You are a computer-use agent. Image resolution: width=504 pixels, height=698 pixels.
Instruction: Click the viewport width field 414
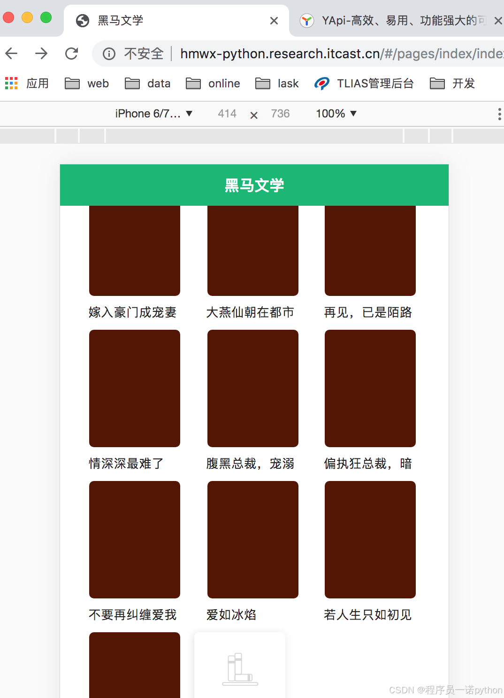click(227, 114)
